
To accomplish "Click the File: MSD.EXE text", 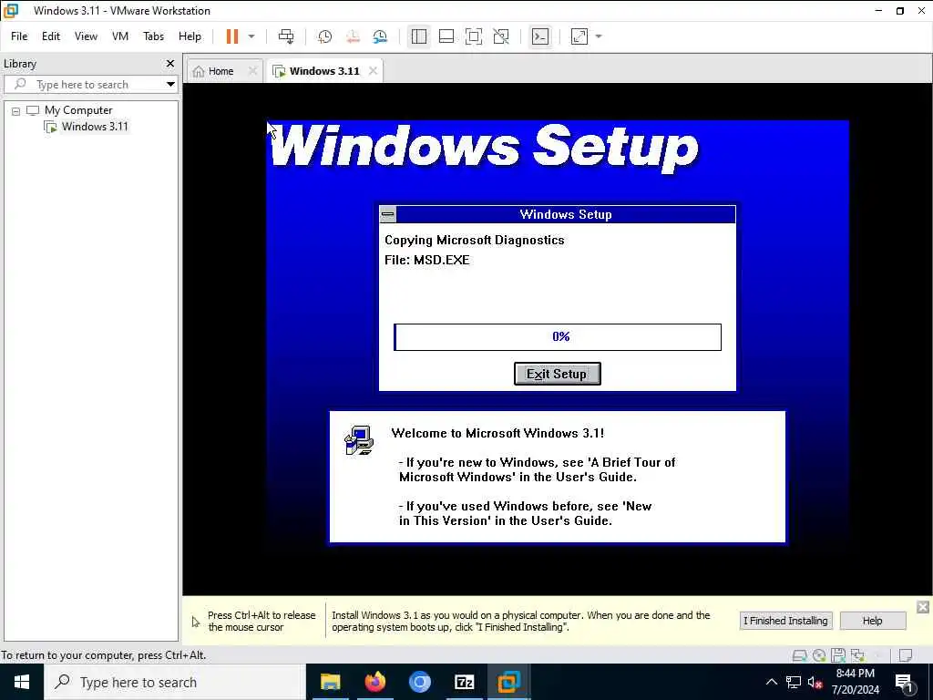I will point(426,260).
